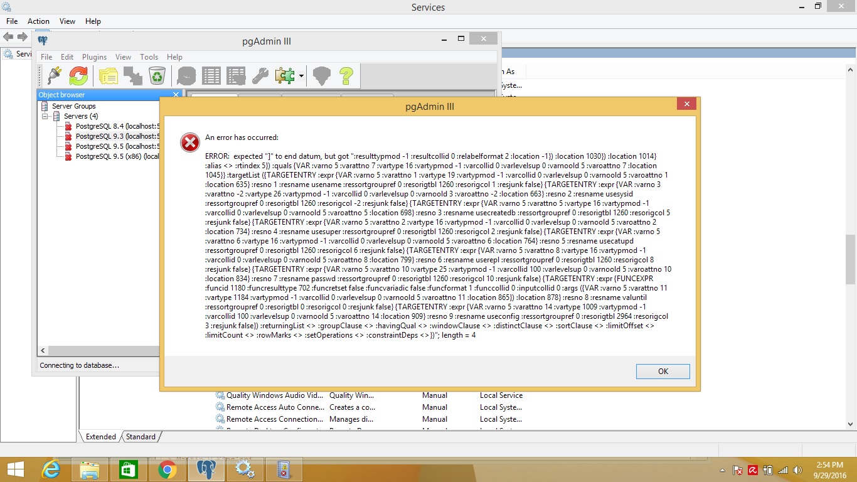Click the wrench Maintenance toolbar icon

[260, 76]
